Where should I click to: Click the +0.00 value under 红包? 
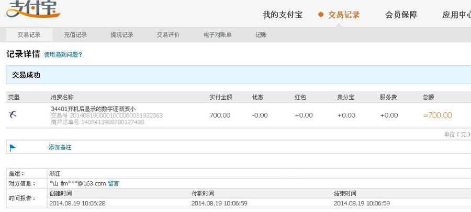[304, 115]
